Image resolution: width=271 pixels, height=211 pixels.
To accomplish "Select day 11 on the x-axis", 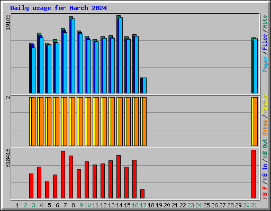I will [x=95, y=205].
